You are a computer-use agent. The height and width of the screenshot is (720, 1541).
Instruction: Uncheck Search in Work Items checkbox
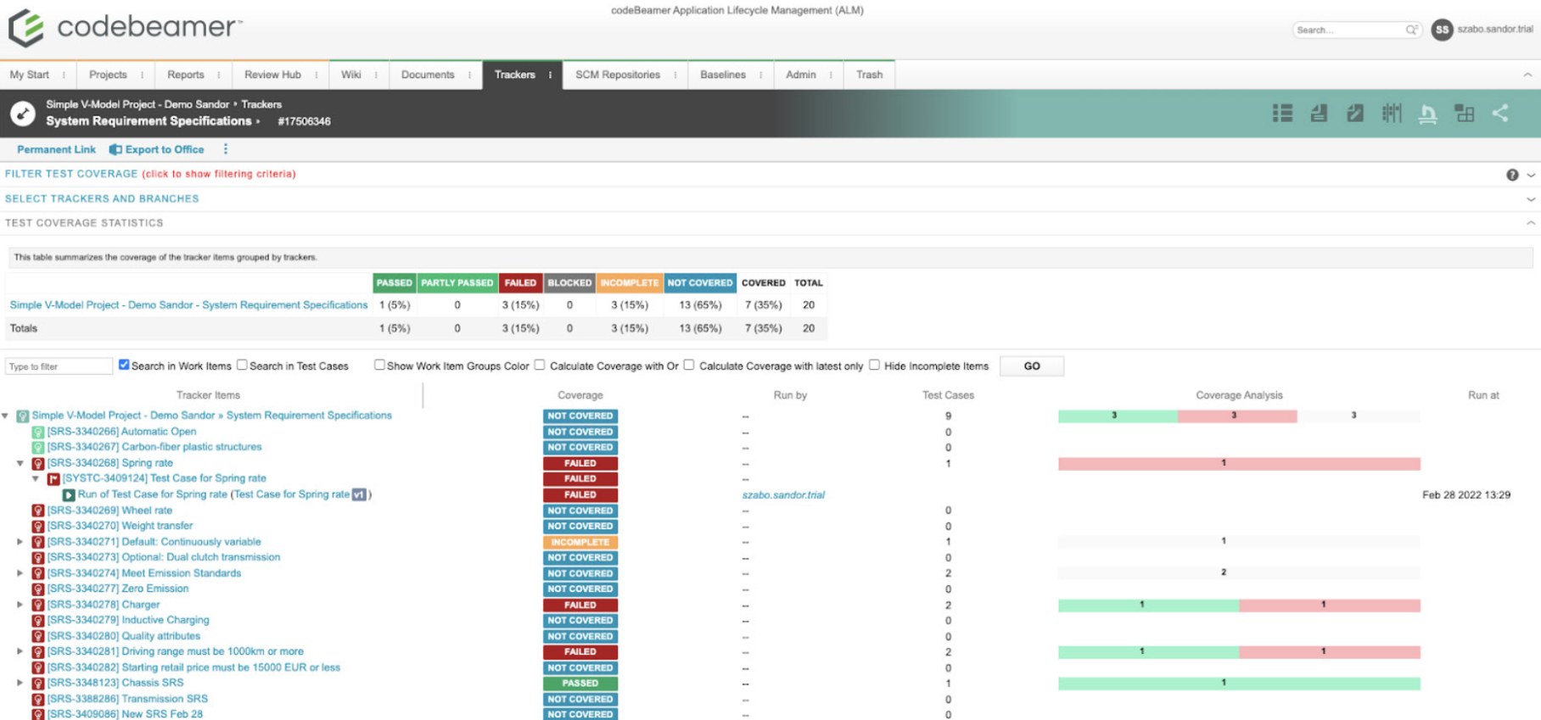(x=124, y=365)
